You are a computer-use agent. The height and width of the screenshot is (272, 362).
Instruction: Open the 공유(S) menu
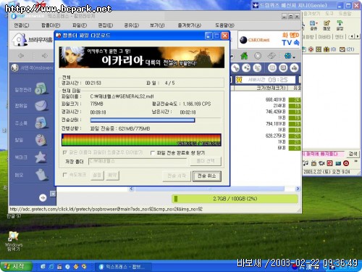tap(132, 25)
